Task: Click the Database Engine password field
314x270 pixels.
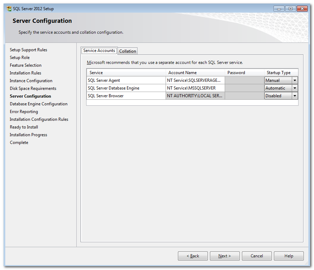Action: [244, 88]
